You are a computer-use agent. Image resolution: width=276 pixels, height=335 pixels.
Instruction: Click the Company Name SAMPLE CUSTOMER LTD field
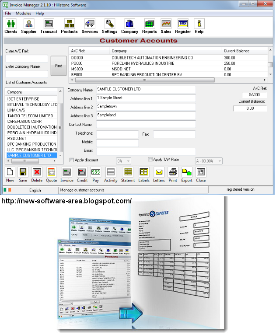click(x=146, y=90)
